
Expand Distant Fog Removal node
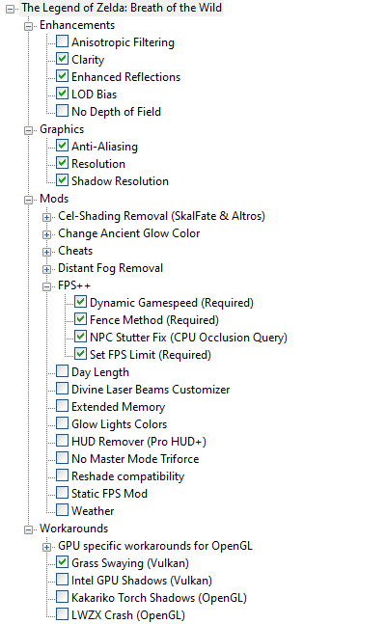tap(46, 269)
